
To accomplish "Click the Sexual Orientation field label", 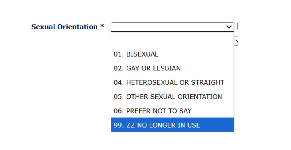I will click(x=65, y=27).
